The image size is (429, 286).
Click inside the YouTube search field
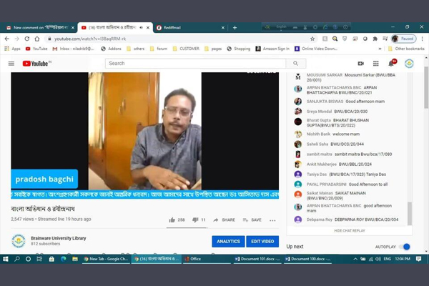(x=194, y=64)
